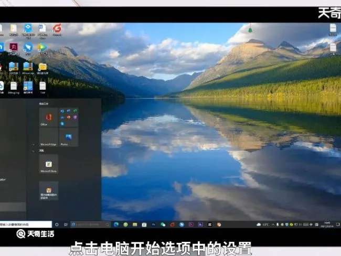This screenshot has width=341, height=256.
Task: Open the dark red square-logo desktop shortcut
Action: 14,49
